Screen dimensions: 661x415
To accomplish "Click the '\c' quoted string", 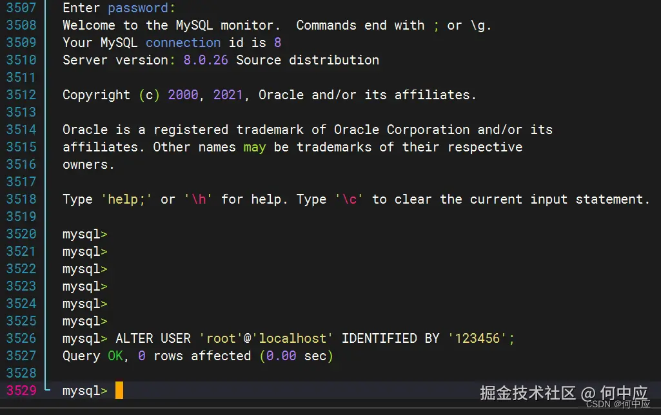I will [x=349, y=199].
